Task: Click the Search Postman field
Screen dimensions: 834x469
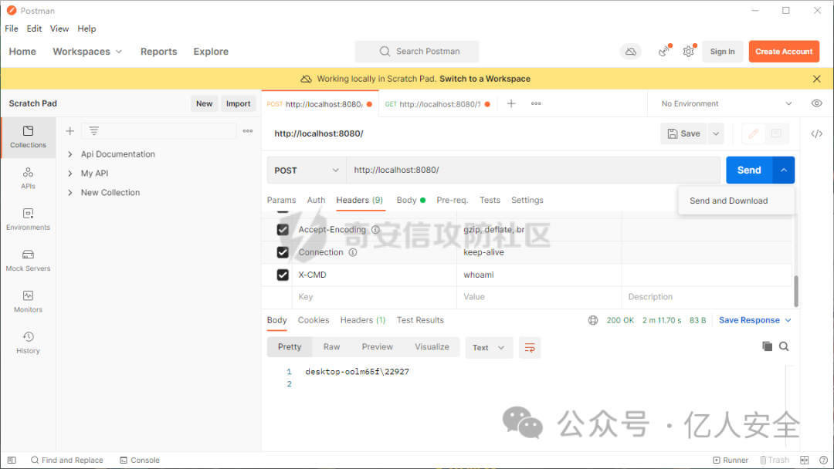Action: (417, 52)
